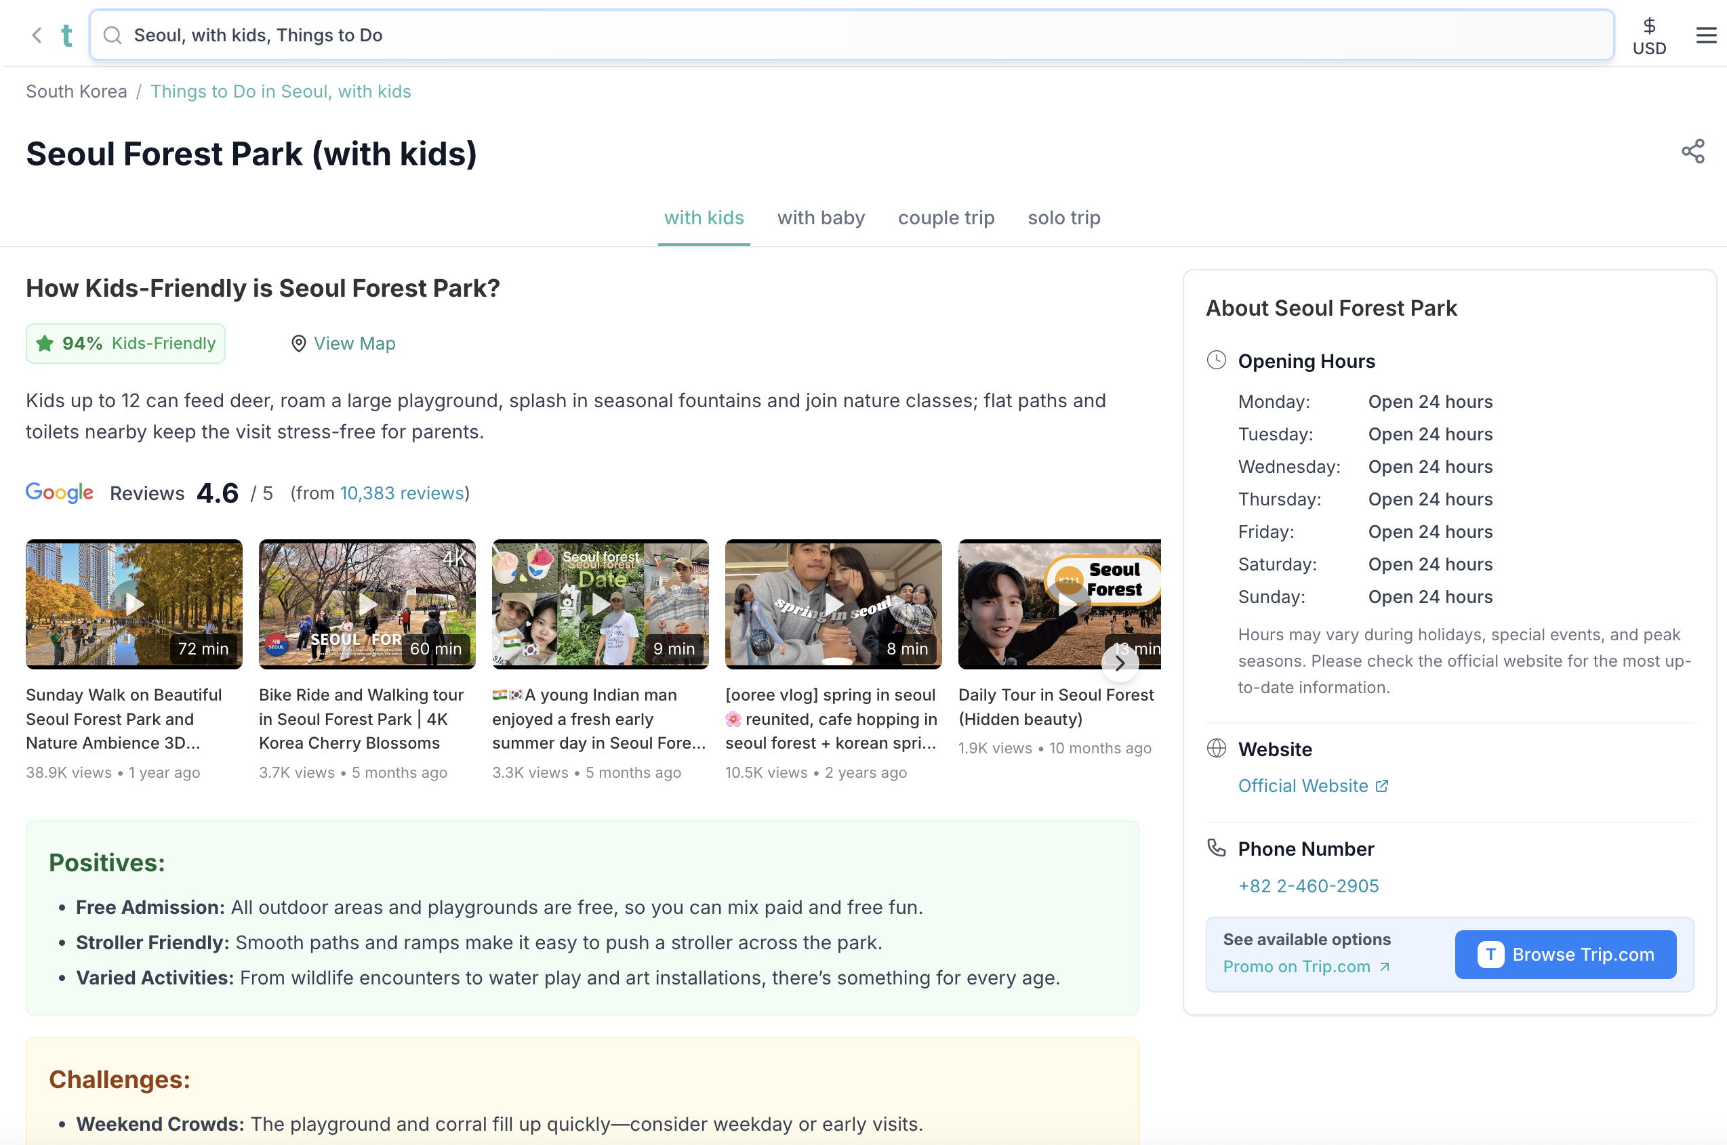Viewport: 1727px width, 1145px height.
Task: Click the back arrow icon
Action: (36, 35)
